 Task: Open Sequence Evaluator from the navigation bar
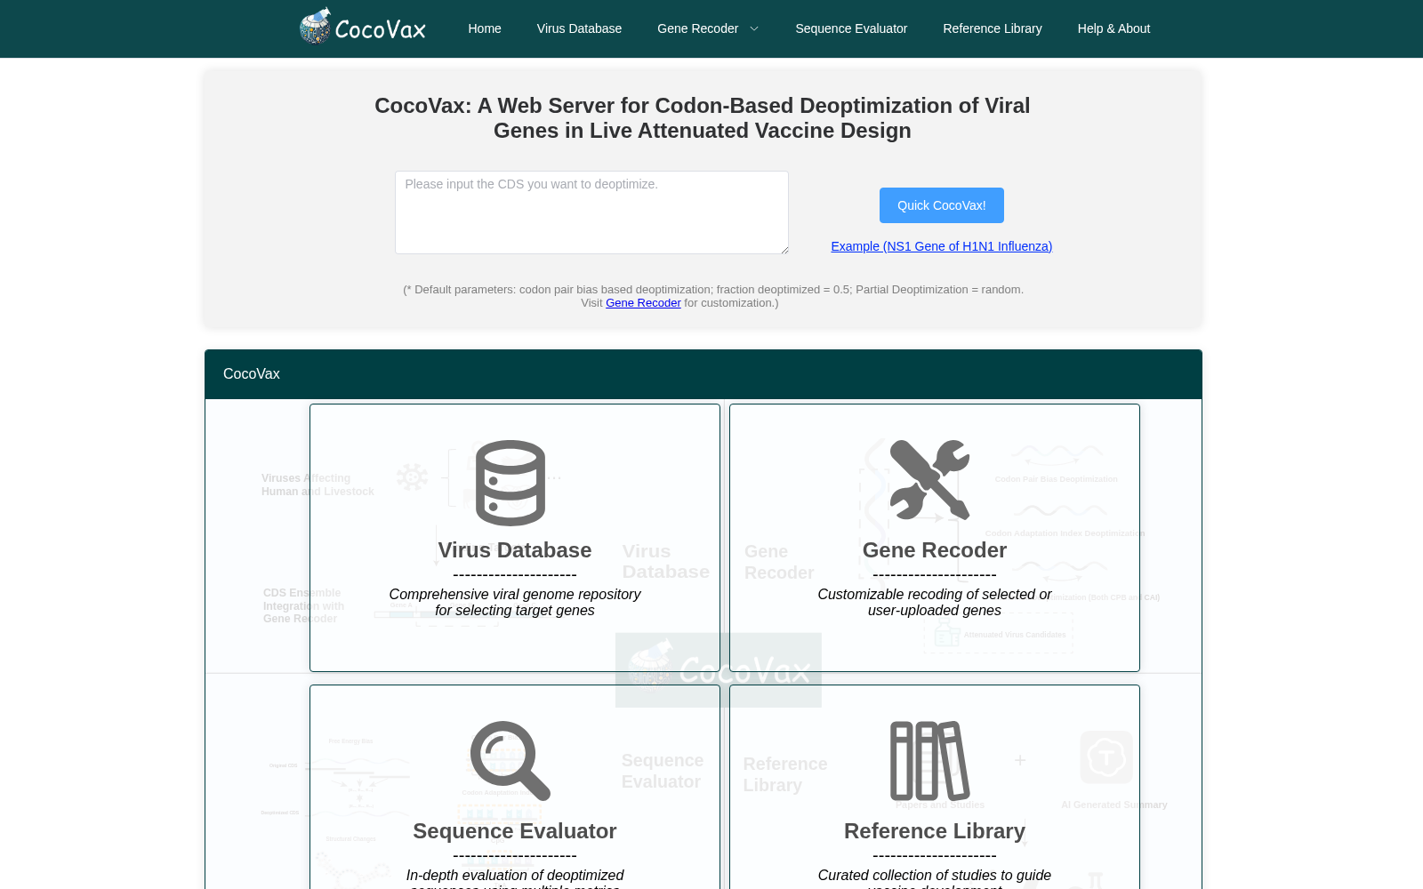coord(851,28)
